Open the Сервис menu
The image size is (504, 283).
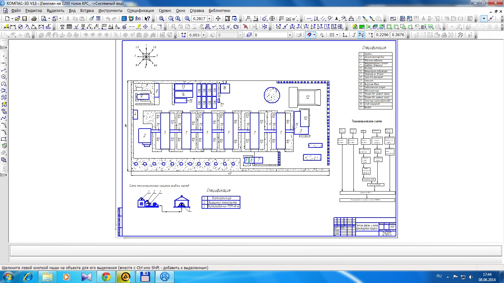pyautogui.click(x=165, y=11)
